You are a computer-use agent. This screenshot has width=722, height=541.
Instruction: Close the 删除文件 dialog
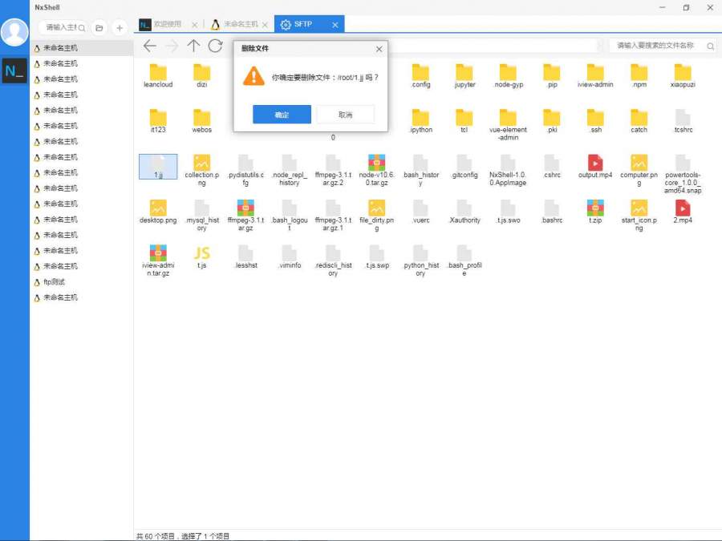pos(379,49)
